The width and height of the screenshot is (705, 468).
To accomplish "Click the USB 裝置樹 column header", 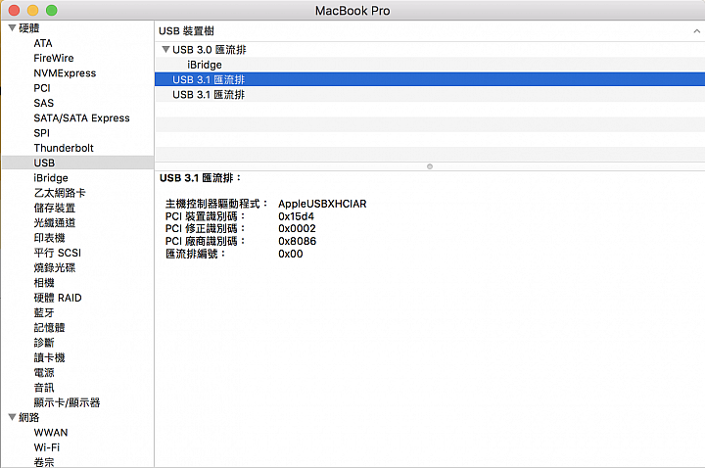I will coord(430,31).
